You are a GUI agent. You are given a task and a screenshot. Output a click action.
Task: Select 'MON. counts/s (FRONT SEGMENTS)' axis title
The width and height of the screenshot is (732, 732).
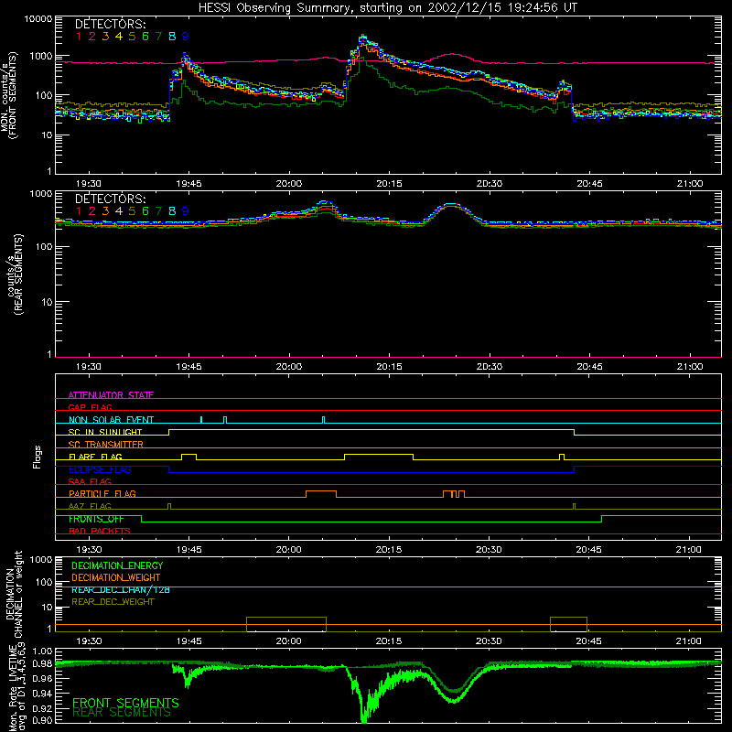click(8, 96)
